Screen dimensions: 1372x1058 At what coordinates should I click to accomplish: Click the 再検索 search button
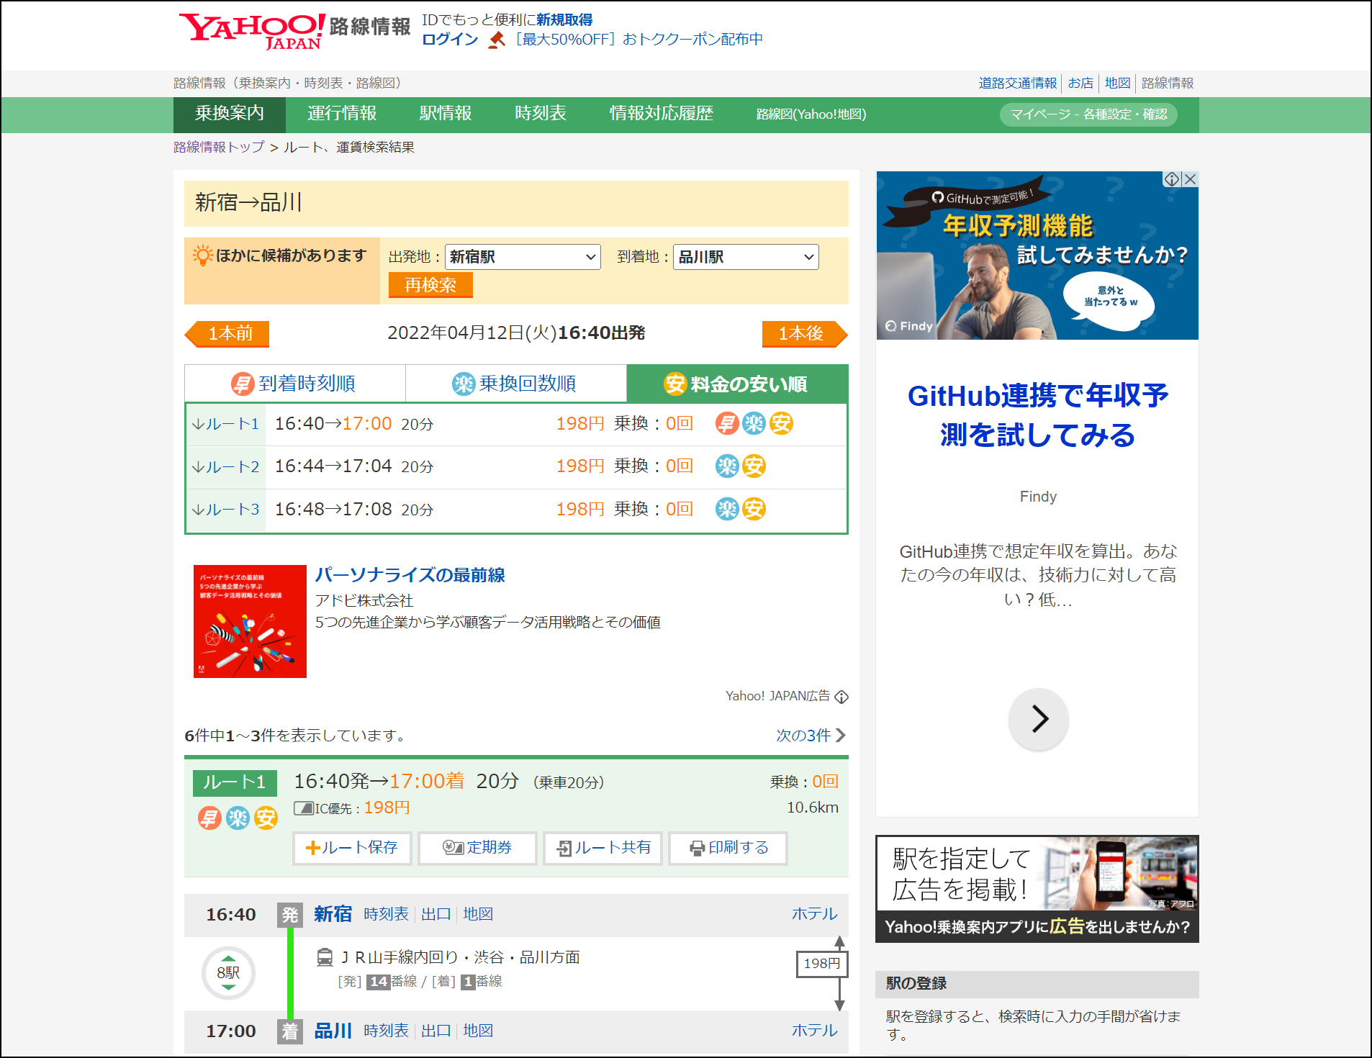(x=430, y=285)
